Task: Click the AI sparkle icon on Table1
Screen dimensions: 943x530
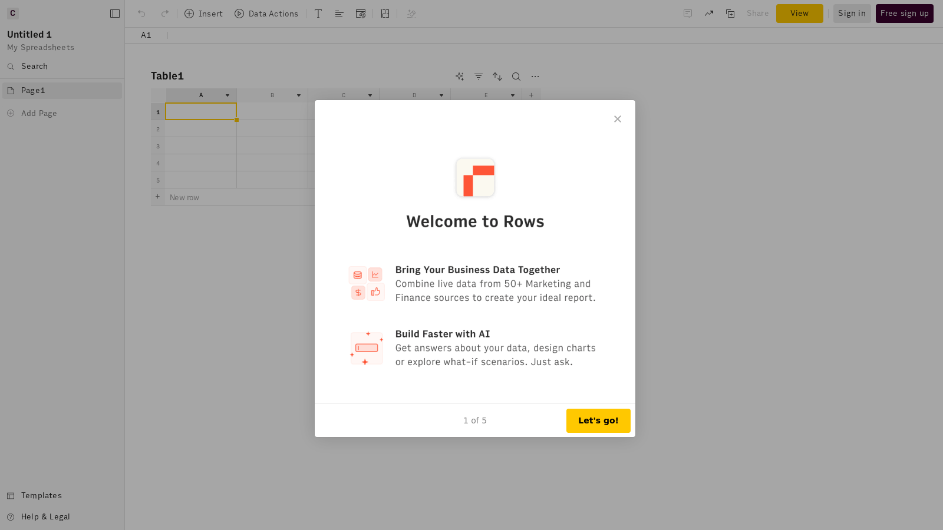Action: pos(460,77)
